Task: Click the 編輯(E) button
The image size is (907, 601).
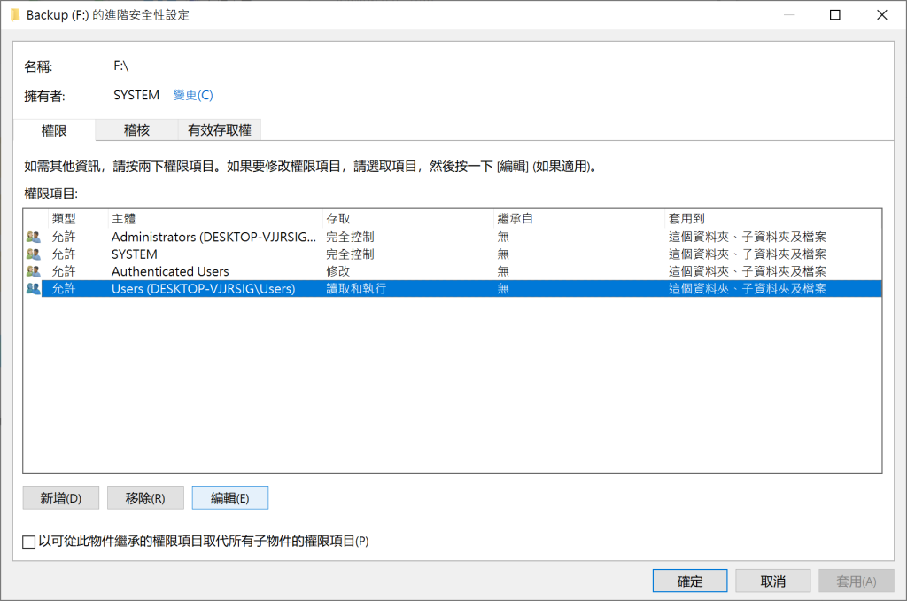Action: pyautogui.click(x=229, y=498)
